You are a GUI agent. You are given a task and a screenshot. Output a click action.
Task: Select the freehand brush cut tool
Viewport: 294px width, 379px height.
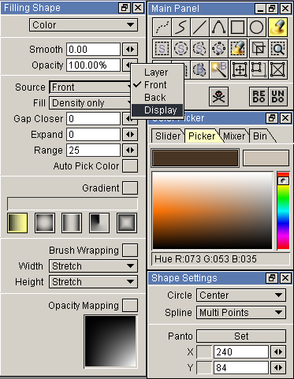pos(199,70)
